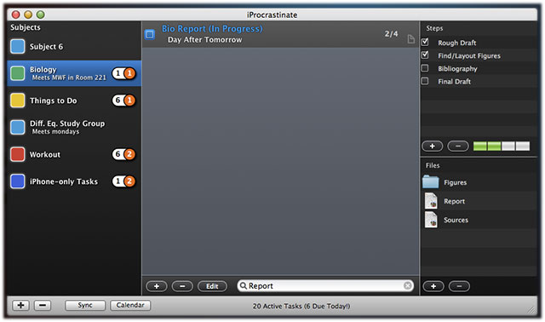Screen dimensions: 545x322
Task: Click the red Workout subject icon
Action: 17,154
